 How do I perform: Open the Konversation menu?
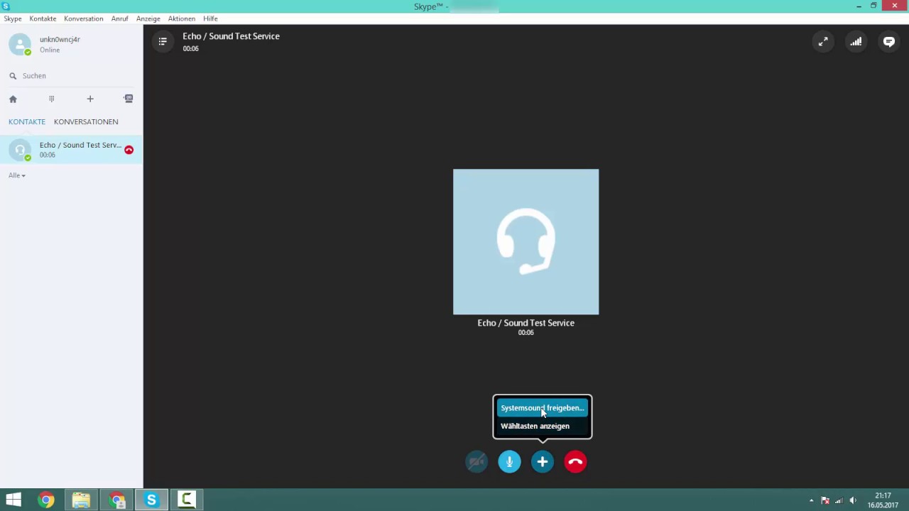[83, 18]
